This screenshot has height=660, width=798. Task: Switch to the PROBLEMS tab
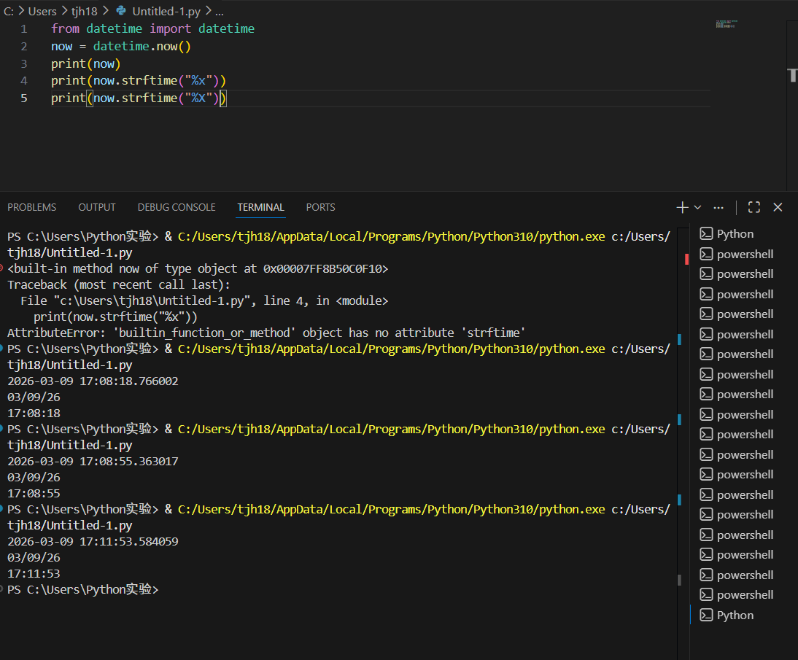pos(31,208)
